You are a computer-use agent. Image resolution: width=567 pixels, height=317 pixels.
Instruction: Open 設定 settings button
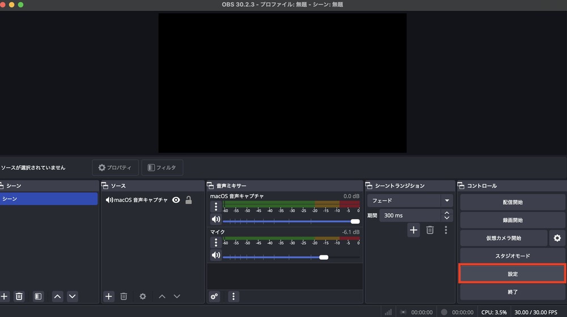click(x=513, y=273)
